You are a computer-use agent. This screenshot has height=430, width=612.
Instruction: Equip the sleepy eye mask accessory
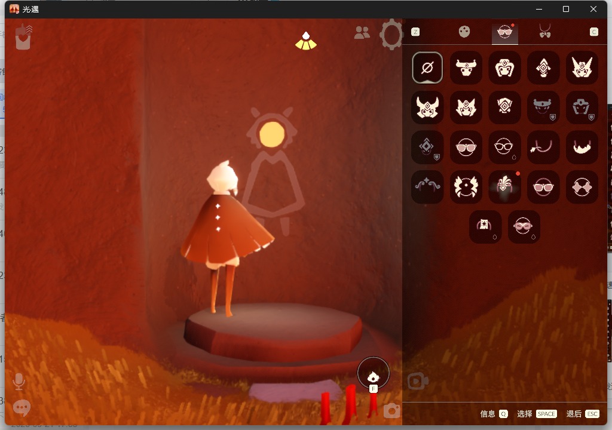524,227
